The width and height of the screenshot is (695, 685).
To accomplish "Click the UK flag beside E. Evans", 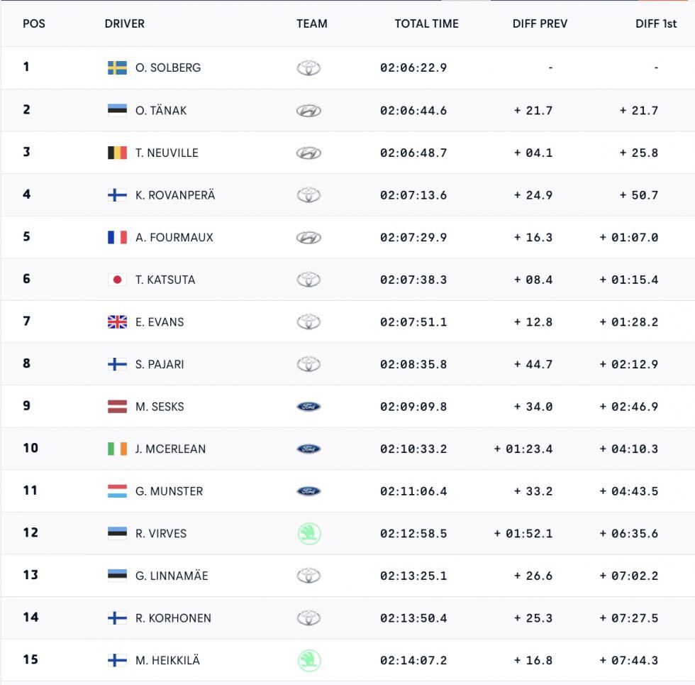I will point(117,322).
